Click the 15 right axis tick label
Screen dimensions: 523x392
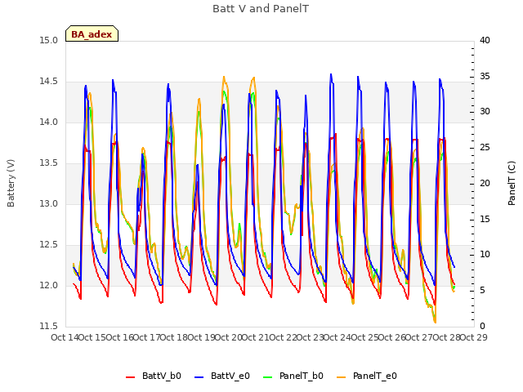tap(485, 220)
